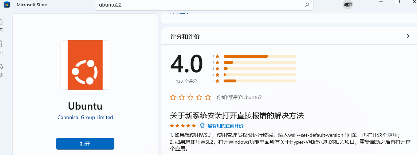417x155 pixels.
Task: Click the trophy icon beside 最有用的正面评价
Action: pos(202,126)
